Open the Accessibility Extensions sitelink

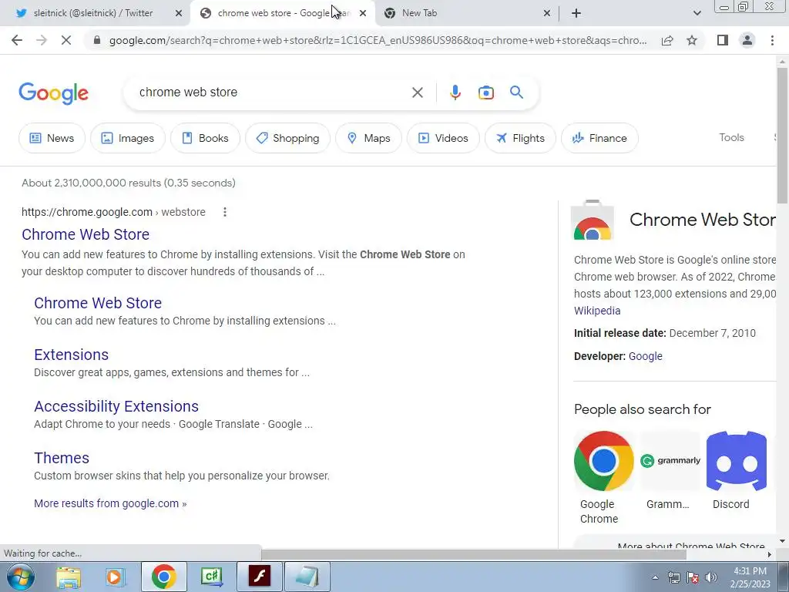pos(116,406)
